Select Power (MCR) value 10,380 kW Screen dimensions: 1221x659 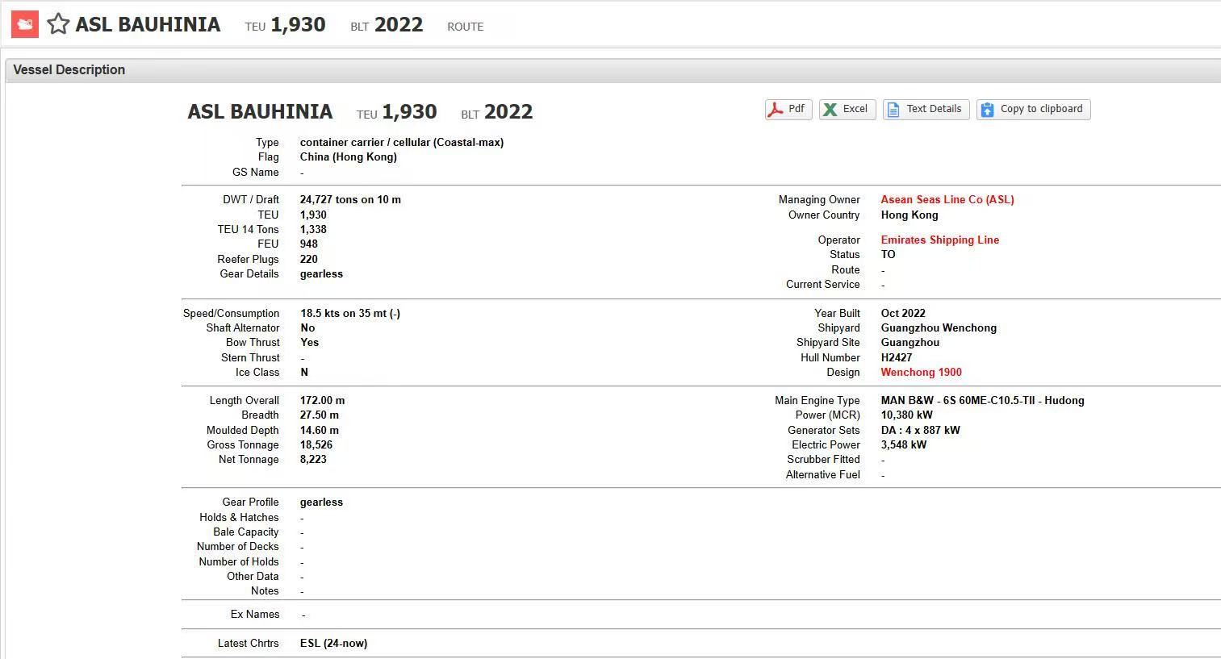907,415
